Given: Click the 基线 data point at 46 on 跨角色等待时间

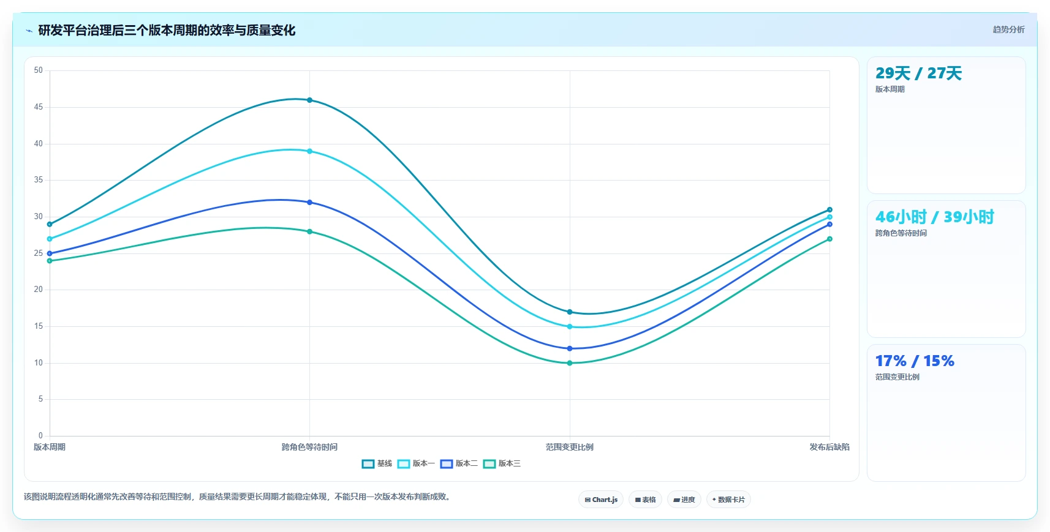Looking at the screenshot, I should point(309,100).
